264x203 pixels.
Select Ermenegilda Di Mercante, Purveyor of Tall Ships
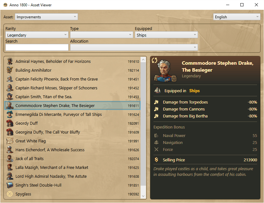(72, 114)
